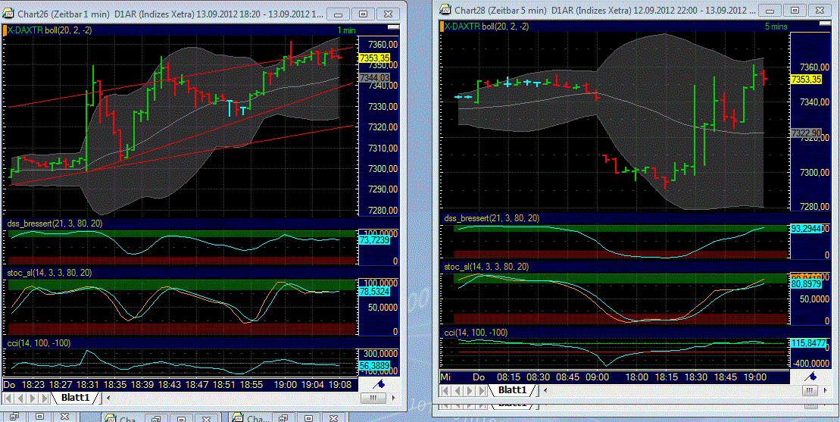Click the 78,5324 stochastic value in Chart26
840x422 pixels.
click(374, 292)
